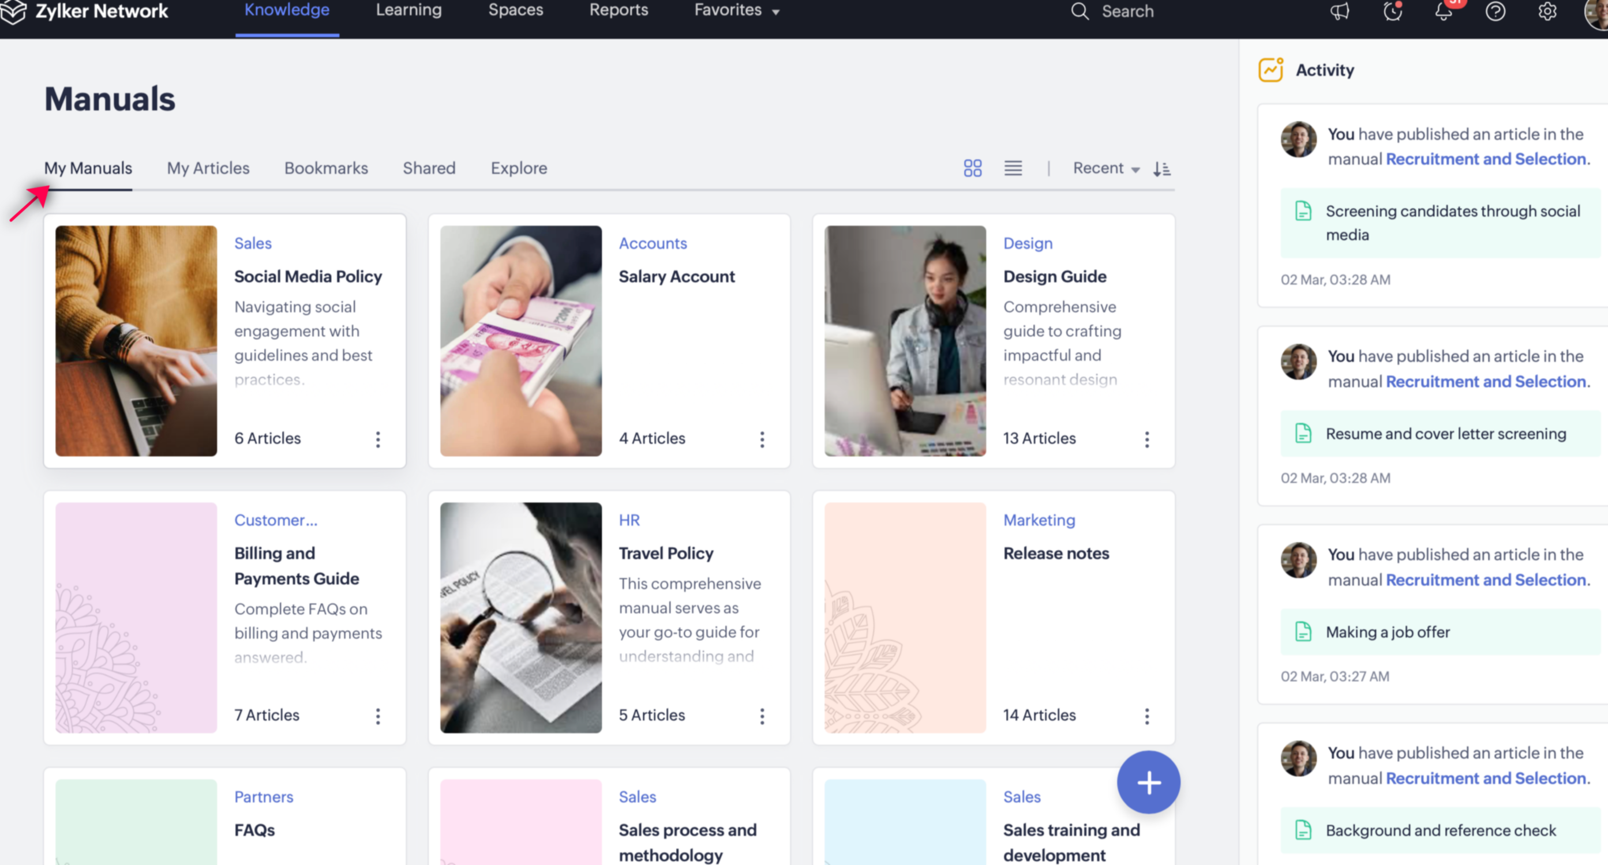Toggle sort order direction icon
This screenshot has height=865, width=1608.
(1161, 168)
